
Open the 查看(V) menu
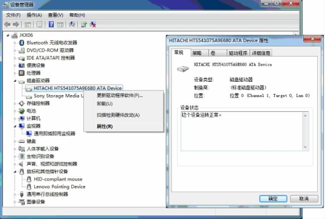pyautogui.click(x=56, y=15)
